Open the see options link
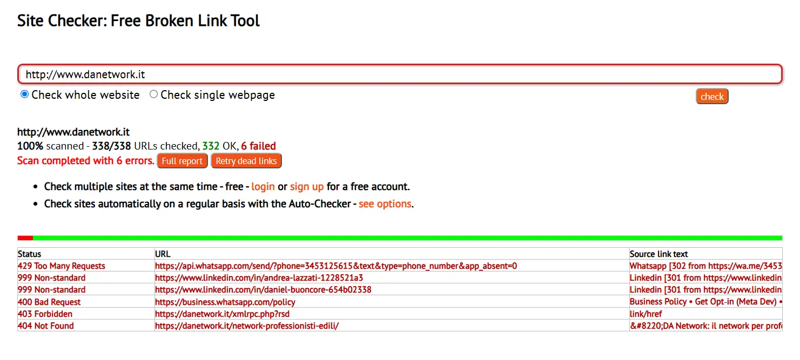The height and width of the screenshot is (360, 800). pyautogui.click(x=385, y=204)
